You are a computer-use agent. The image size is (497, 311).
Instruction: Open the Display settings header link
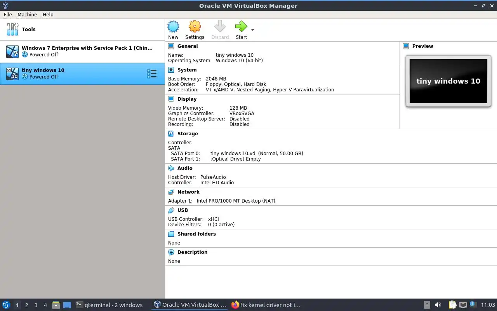[187, 99]
